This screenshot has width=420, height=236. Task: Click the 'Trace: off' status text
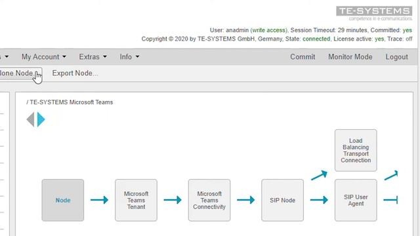400,39
